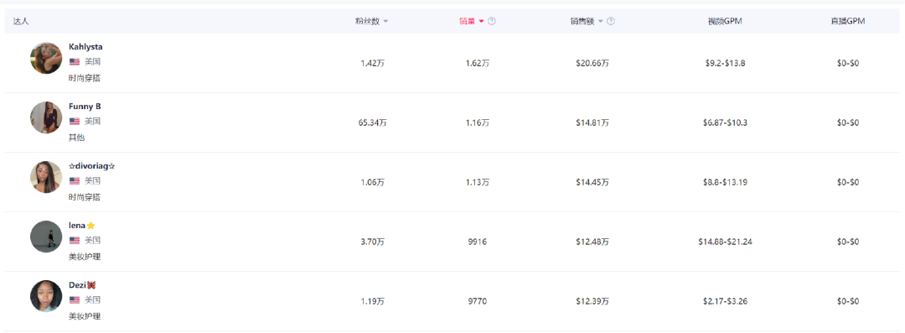Click the US flag icon under lena
The image size is (905, 333).
point(75,241)
